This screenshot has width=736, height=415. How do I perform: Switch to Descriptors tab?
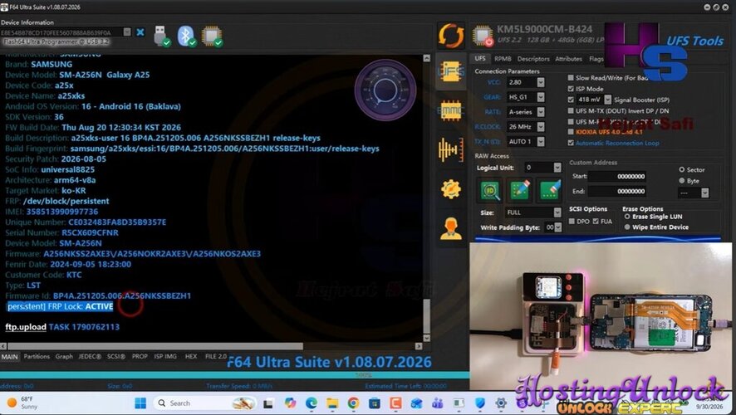(x=533, y=59)
